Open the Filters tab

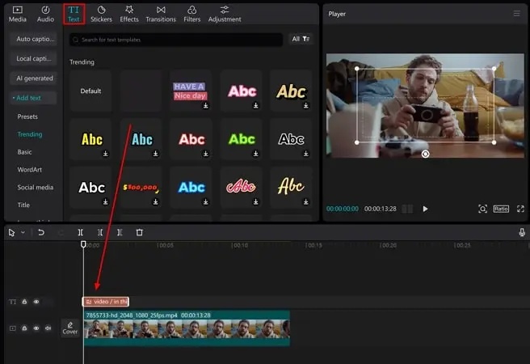coord(192,15)
